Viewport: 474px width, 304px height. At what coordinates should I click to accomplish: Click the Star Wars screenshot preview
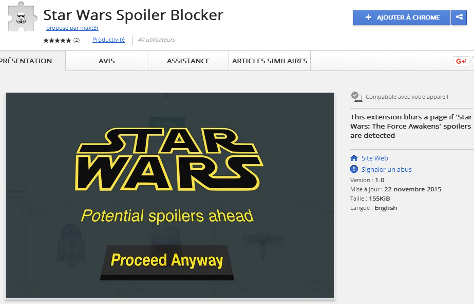click(170, 195)
